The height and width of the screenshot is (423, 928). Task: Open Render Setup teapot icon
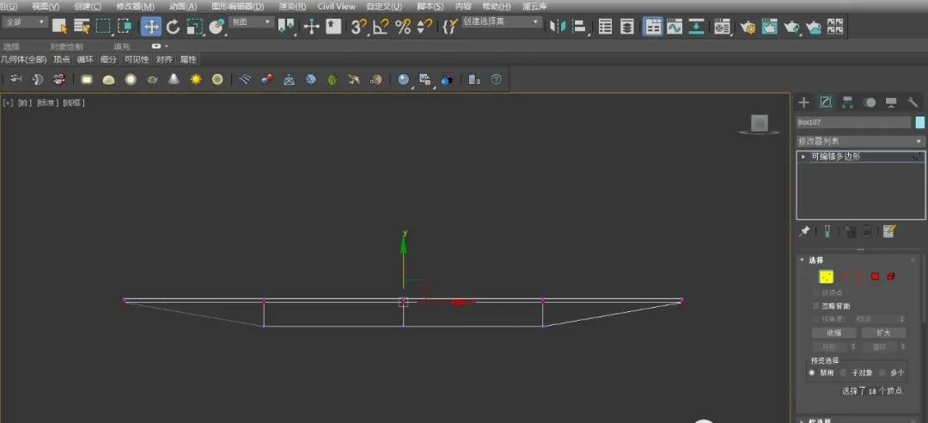[748, 26]
